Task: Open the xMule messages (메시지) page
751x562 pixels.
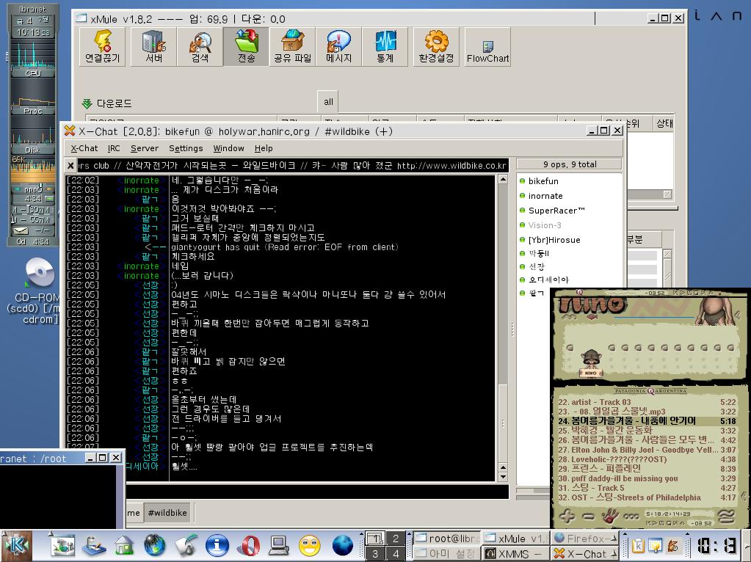Action: tap(338, 46)
